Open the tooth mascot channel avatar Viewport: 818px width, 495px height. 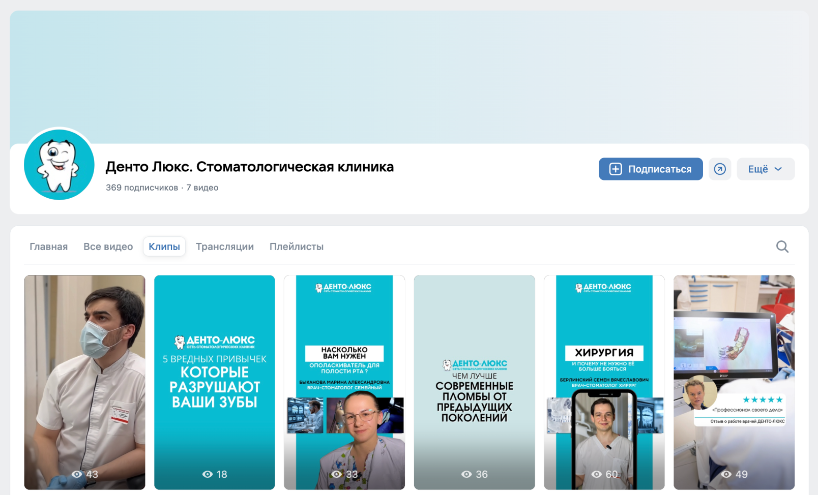tap(59, 165)
